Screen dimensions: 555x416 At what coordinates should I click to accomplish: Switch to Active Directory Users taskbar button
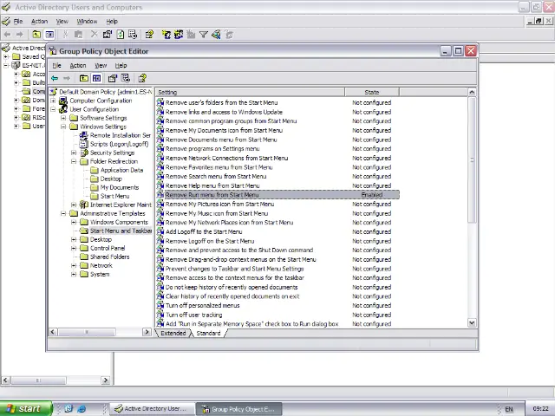pyautogui.click(x=153, y=408)
